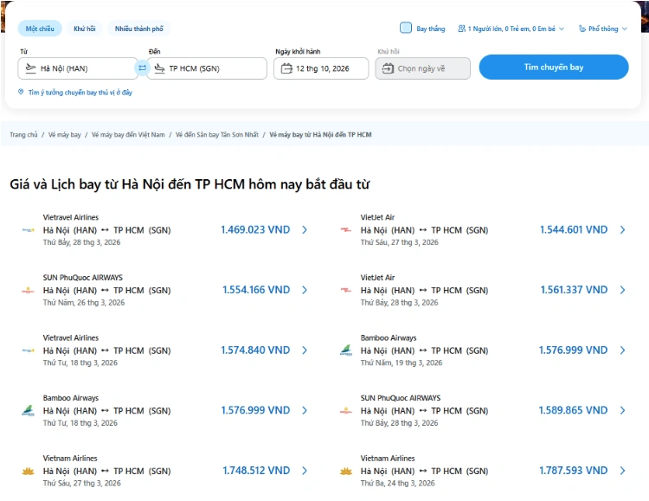Click return date calendar icon
This screenshot has height=501, width=649.
click(388, 68)
